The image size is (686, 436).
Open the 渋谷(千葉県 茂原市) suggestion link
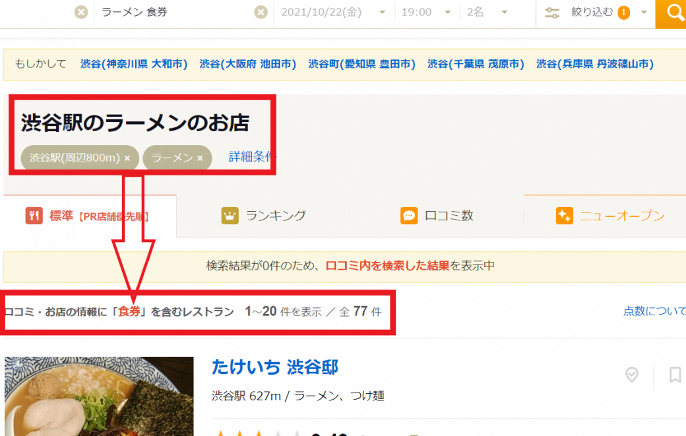(x=476, y=64)
